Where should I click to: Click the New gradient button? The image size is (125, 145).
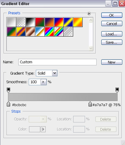(112, 62)
